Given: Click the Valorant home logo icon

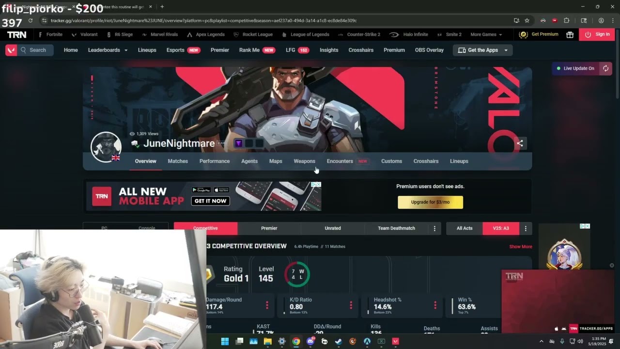Looking at the screenshot, I should point(11,50).
